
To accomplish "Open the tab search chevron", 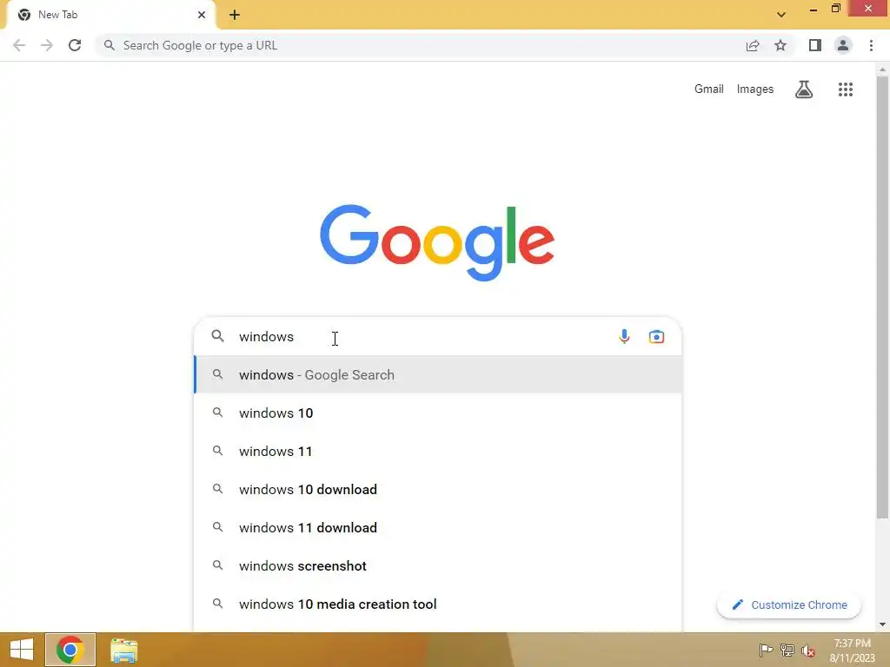I will pos(781,15).
